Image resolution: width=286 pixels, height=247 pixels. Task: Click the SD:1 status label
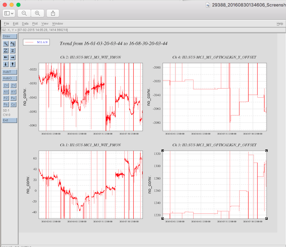[x=6, y=111]
